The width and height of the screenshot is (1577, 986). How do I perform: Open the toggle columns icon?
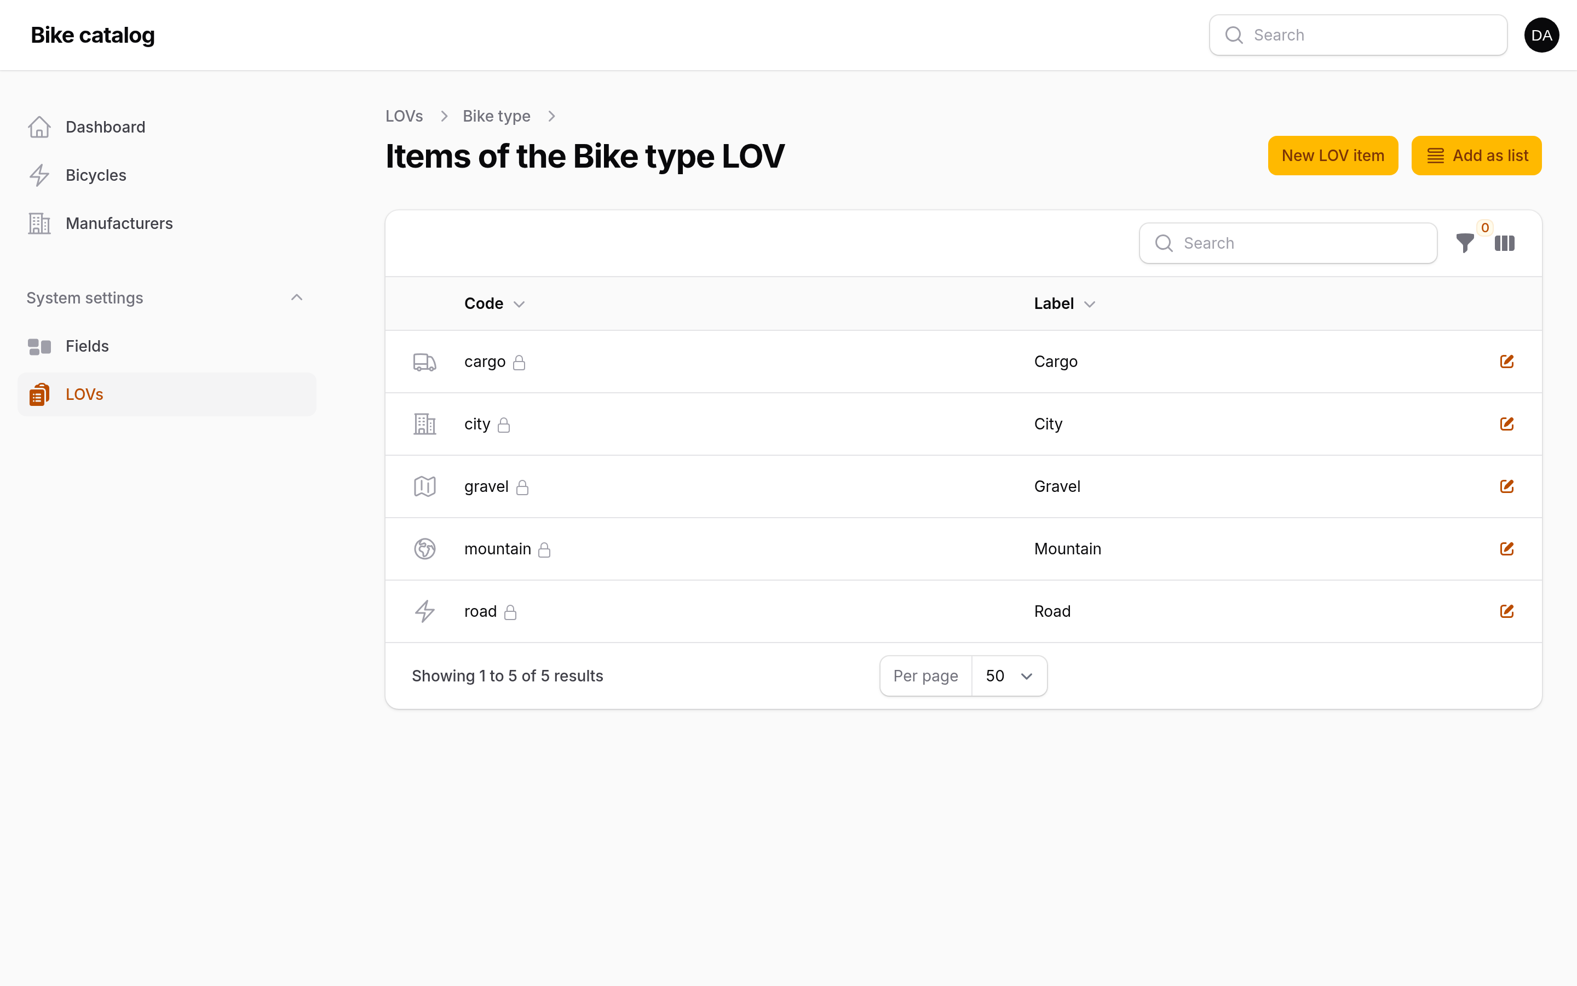pyautogui.click(x=1504, y=243)
